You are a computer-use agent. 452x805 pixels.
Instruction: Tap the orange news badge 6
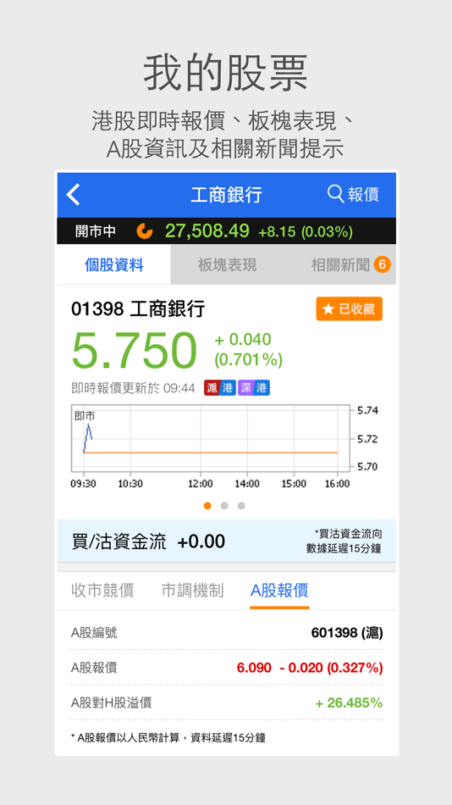tap(383, 265)
